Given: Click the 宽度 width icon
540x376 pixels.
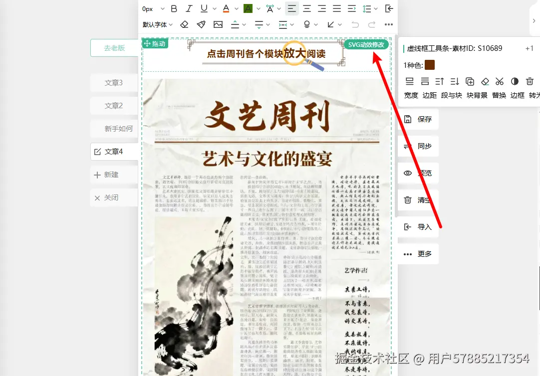Looking at the screenshot, I should pos(409,81).
